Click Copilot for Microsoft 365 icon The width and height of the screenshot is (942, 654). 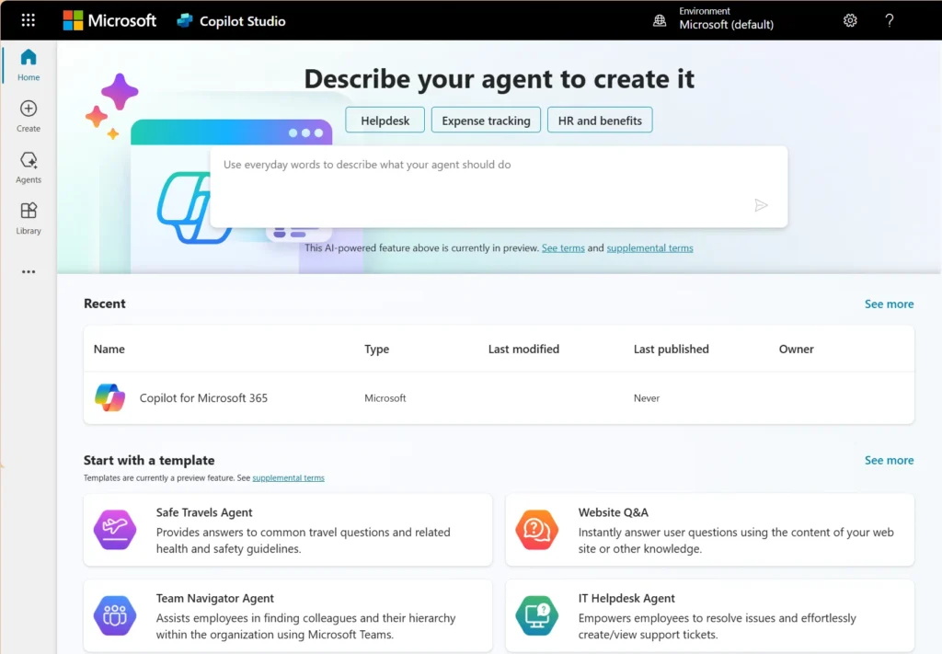pyautogui.click(x=110, y=397)
